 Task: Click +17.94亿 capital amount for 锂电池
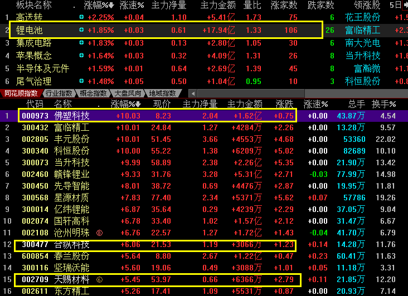click(x=219, y=30)
